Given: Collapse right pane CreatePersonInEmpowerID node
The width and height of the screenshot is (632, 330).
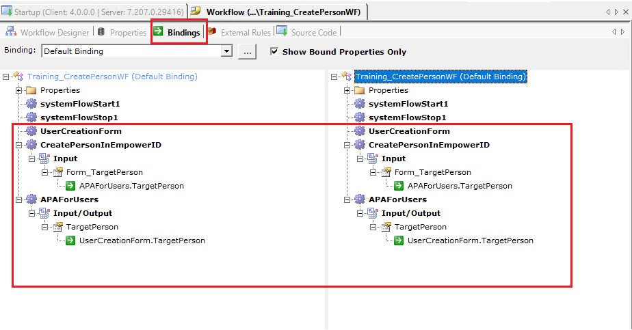Looking at the screenshot, I should click(347, 145).
